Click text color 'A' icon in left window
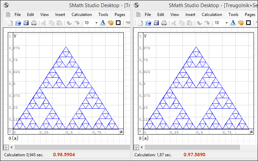The width and height of the screenshot is (258, 161). 103,23
